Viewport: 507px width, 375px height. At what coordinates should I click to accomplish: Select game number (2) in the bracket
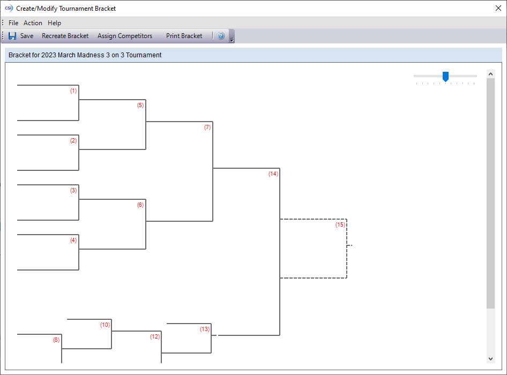tap(73, 140)
